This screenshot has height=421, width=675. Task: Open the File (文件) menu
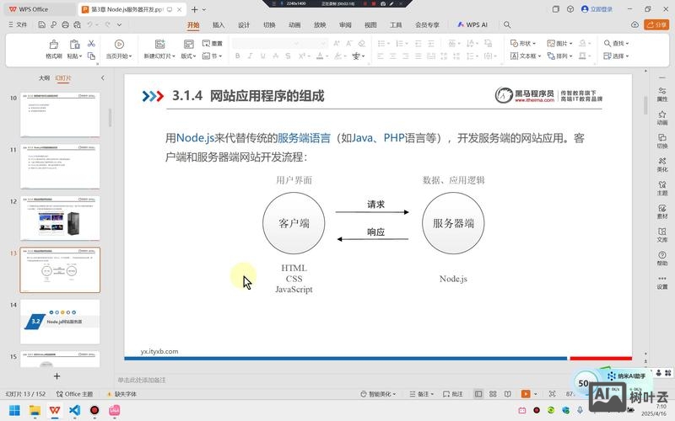pos(18,25)
